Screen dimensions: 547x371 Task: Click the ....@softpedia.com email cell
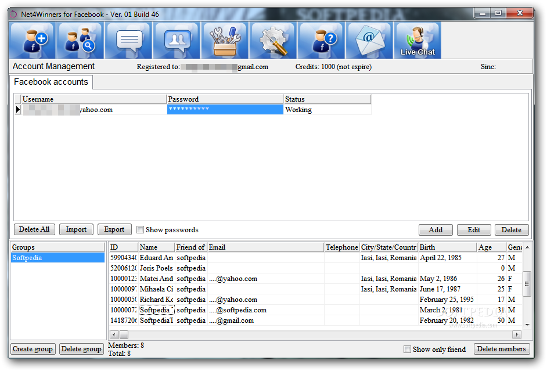coord(266,310)
